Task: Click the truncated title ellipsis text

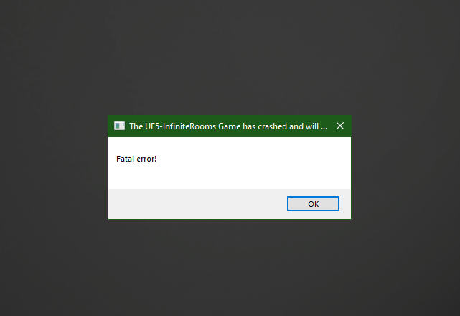Action: (x=324, y=129)
